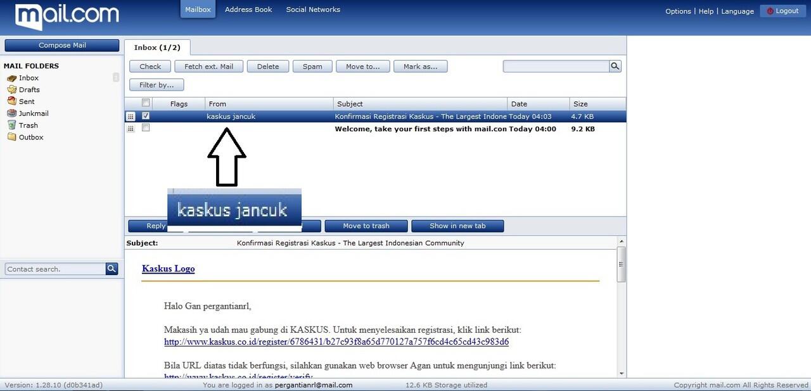This screenshot has width=811, height=391.
Task: Click the contact search magnifier icon
Action: coord(112,269)
